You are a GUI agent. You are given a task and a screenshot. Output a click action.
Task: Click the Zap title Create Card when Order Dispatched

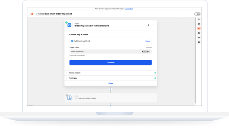click(55, 14)
